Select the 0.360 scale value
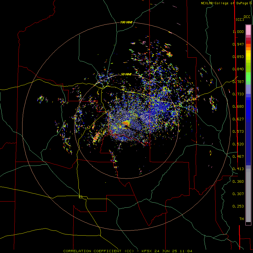The image size is (253, 253). (x=238, y=182)
